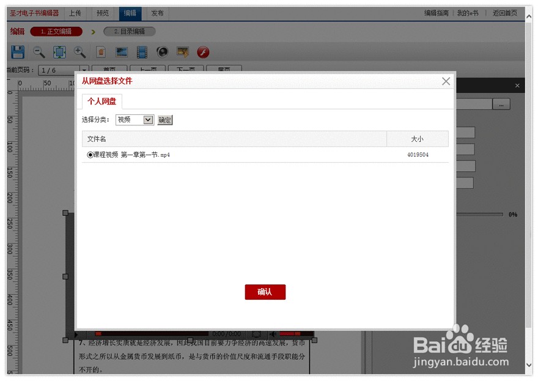Select the delete element trash icon
Image resolution: width=538 pixels, height=381 pixels.
tap(101, 52)
